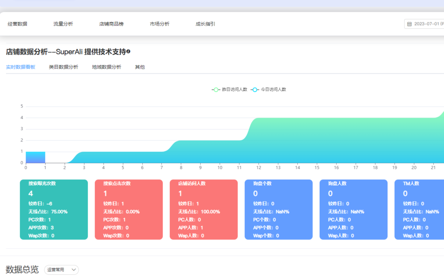Open the 流量分析 navigation menu

point(63,24)
